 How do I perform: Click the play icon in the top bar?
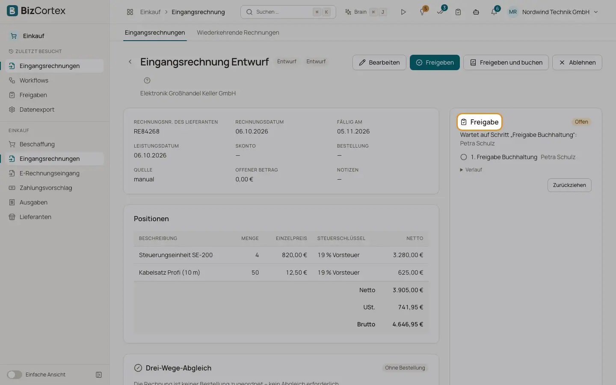(403, 12)
